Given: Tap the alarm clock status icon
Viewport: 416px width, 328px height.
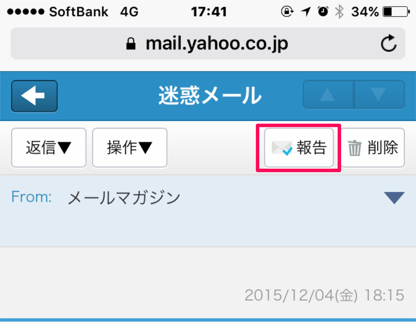Looking at the screenshot, I should point(323,12).
